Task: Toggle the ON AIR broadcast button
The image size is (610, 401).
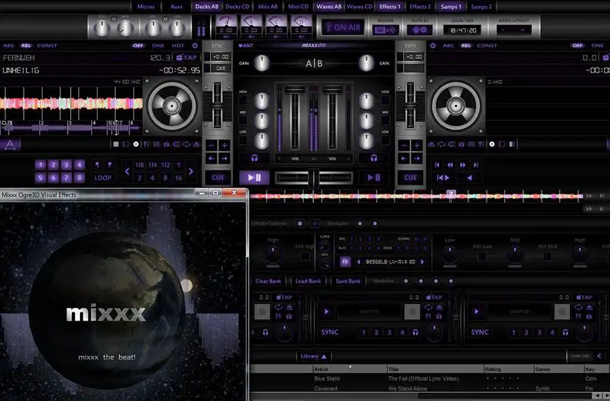Action: click(x=343, y=27)
